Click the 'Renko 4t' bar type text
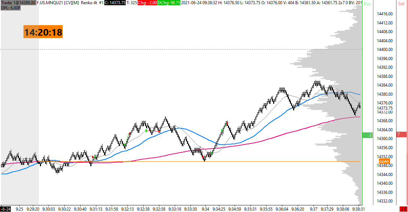The image size is (408, 212). point(89,3)
